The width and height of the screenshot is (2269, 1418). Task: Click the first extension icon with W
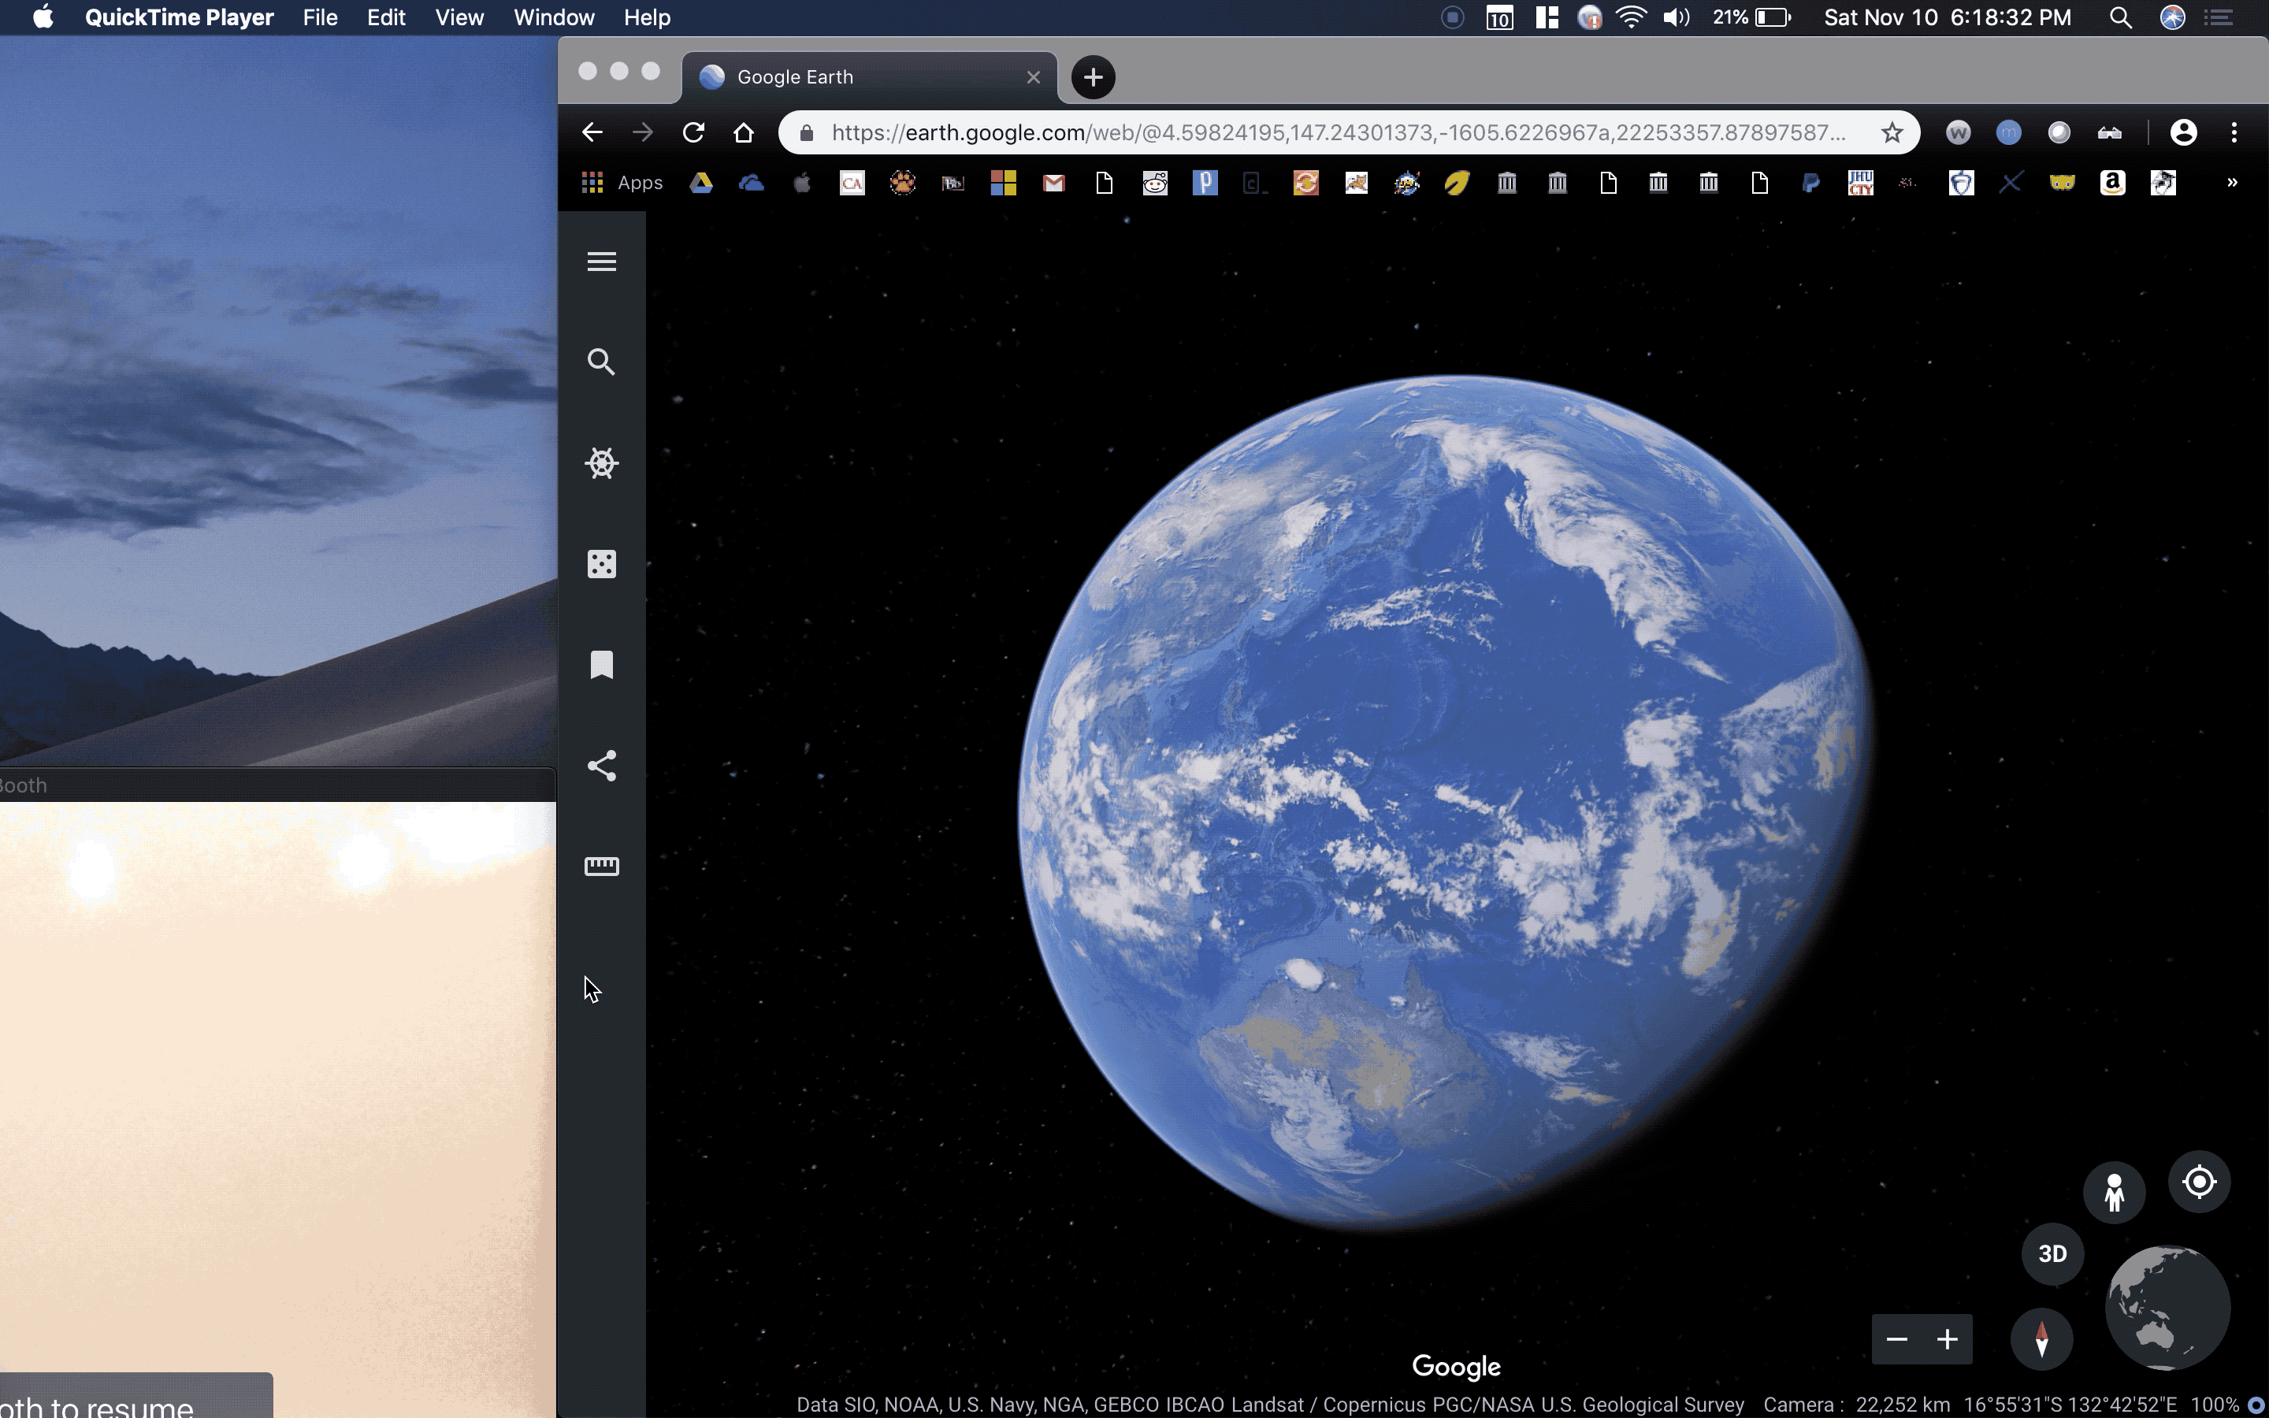pos(1958,132)
